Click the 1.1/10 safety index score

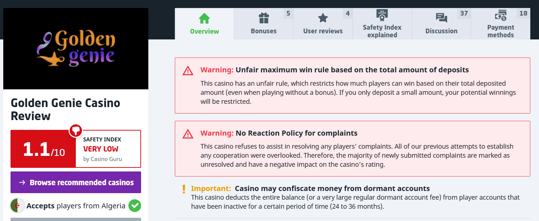coord(44,149)
